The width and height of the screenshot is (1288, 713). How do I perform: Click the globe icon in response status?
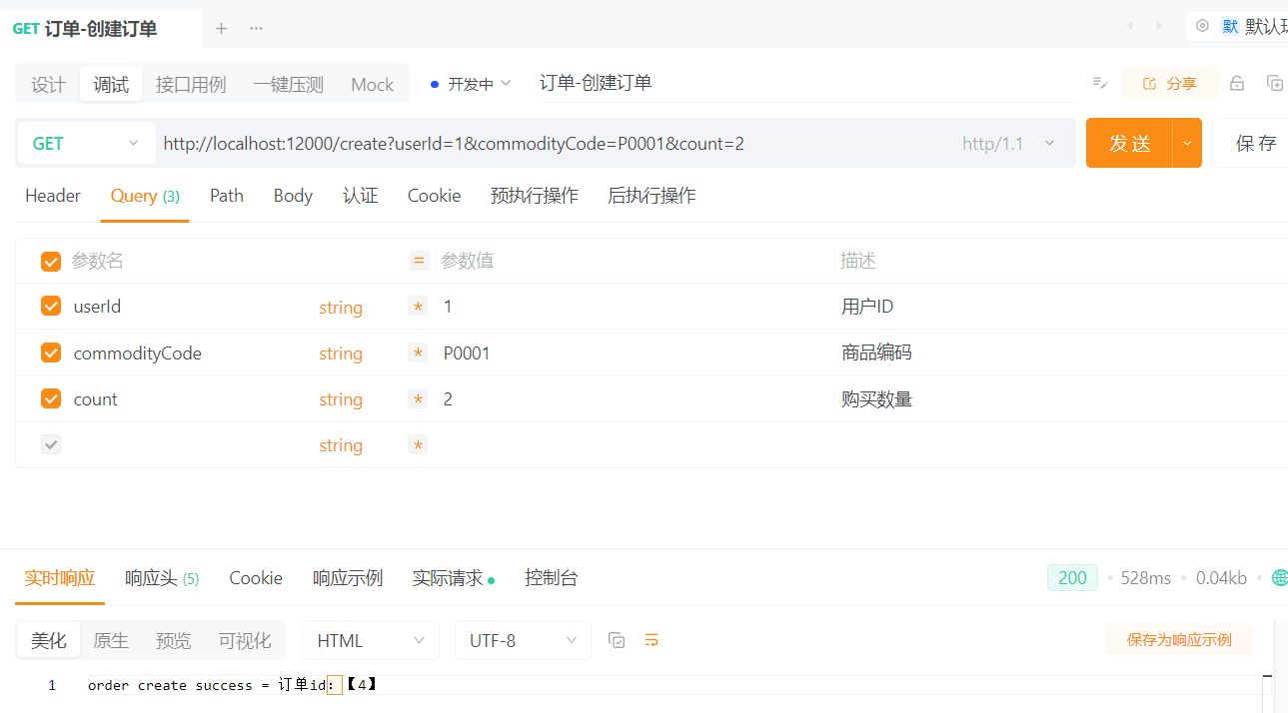tap(1279, 577)
